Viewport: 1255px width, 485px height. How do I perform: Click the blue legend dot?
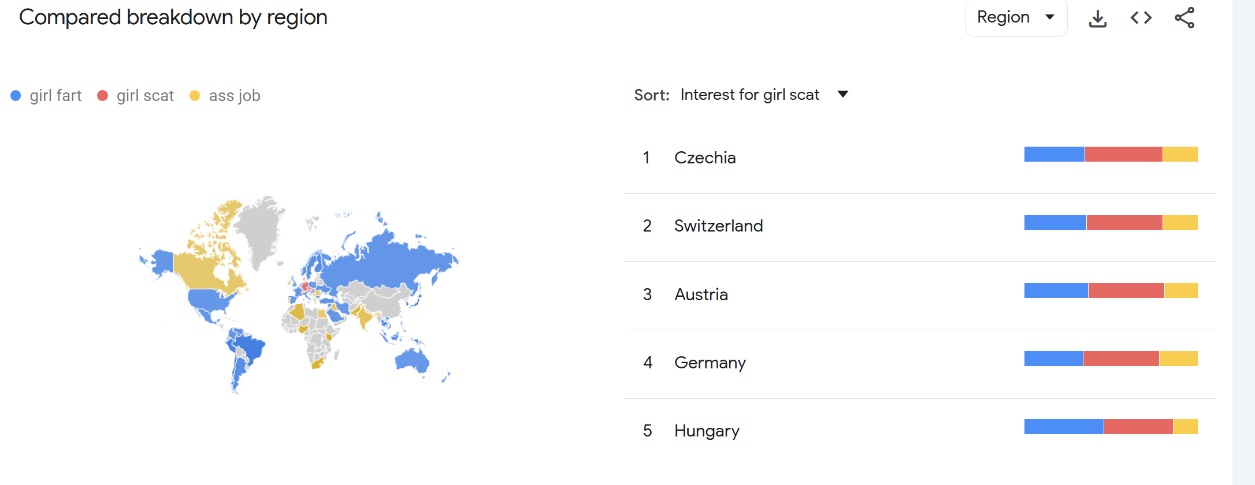(16, 96)
